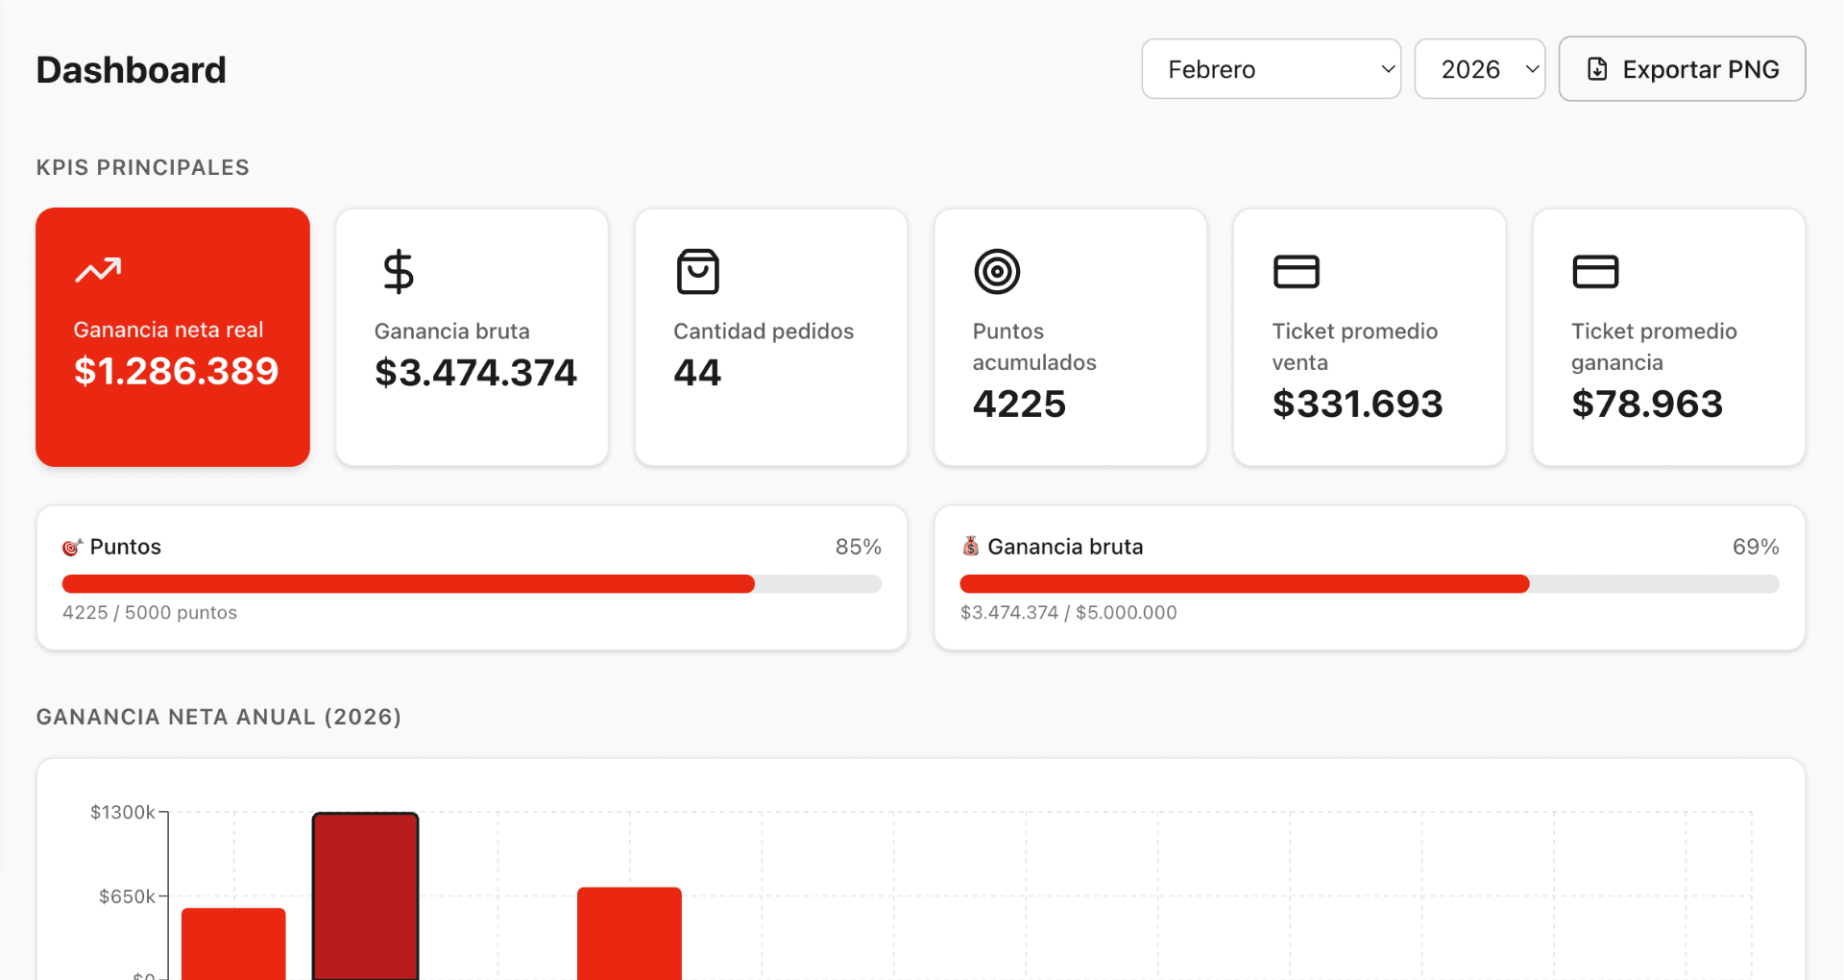
Task: Click the $1.286.389 net profit value
Action: [x=176, y=371]
